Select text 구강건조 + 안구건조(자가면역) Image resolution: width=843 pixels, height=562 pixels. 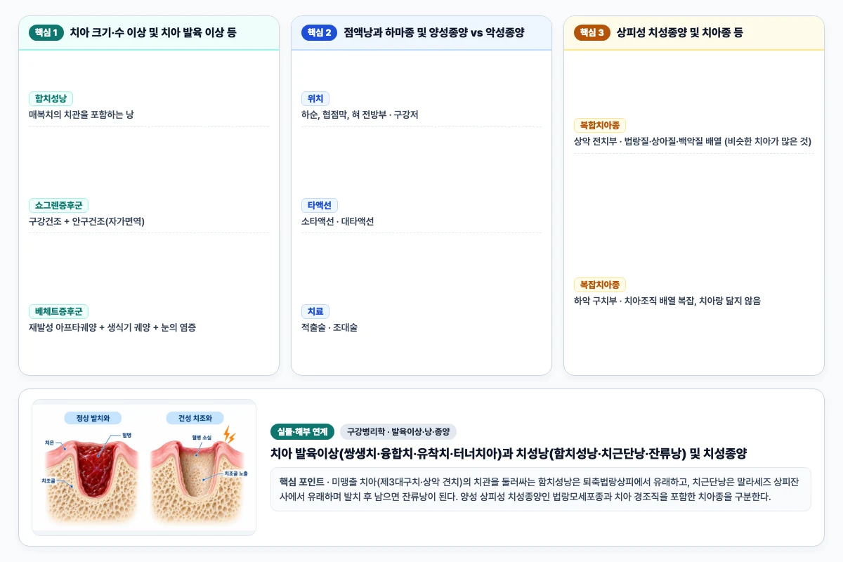(86, 221)
